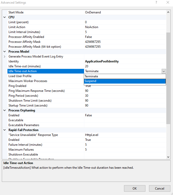Select the Maximum Worker Processes property
173x195 pixels.
(x=28, y=81)
